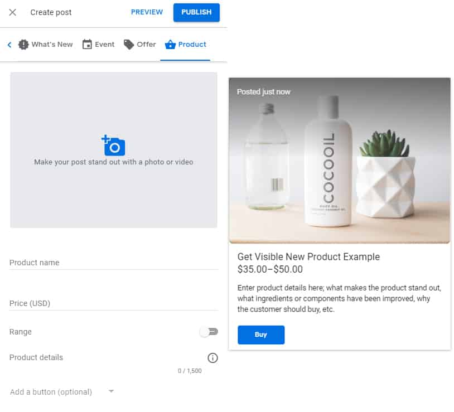Select the Offer tab
The width and height of the screenshot is (454, 412).
pos(140,45)
